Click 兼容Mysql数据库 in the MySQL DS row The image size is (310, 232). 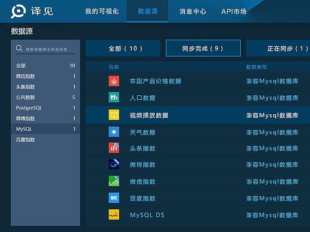(x=272, y=215)
